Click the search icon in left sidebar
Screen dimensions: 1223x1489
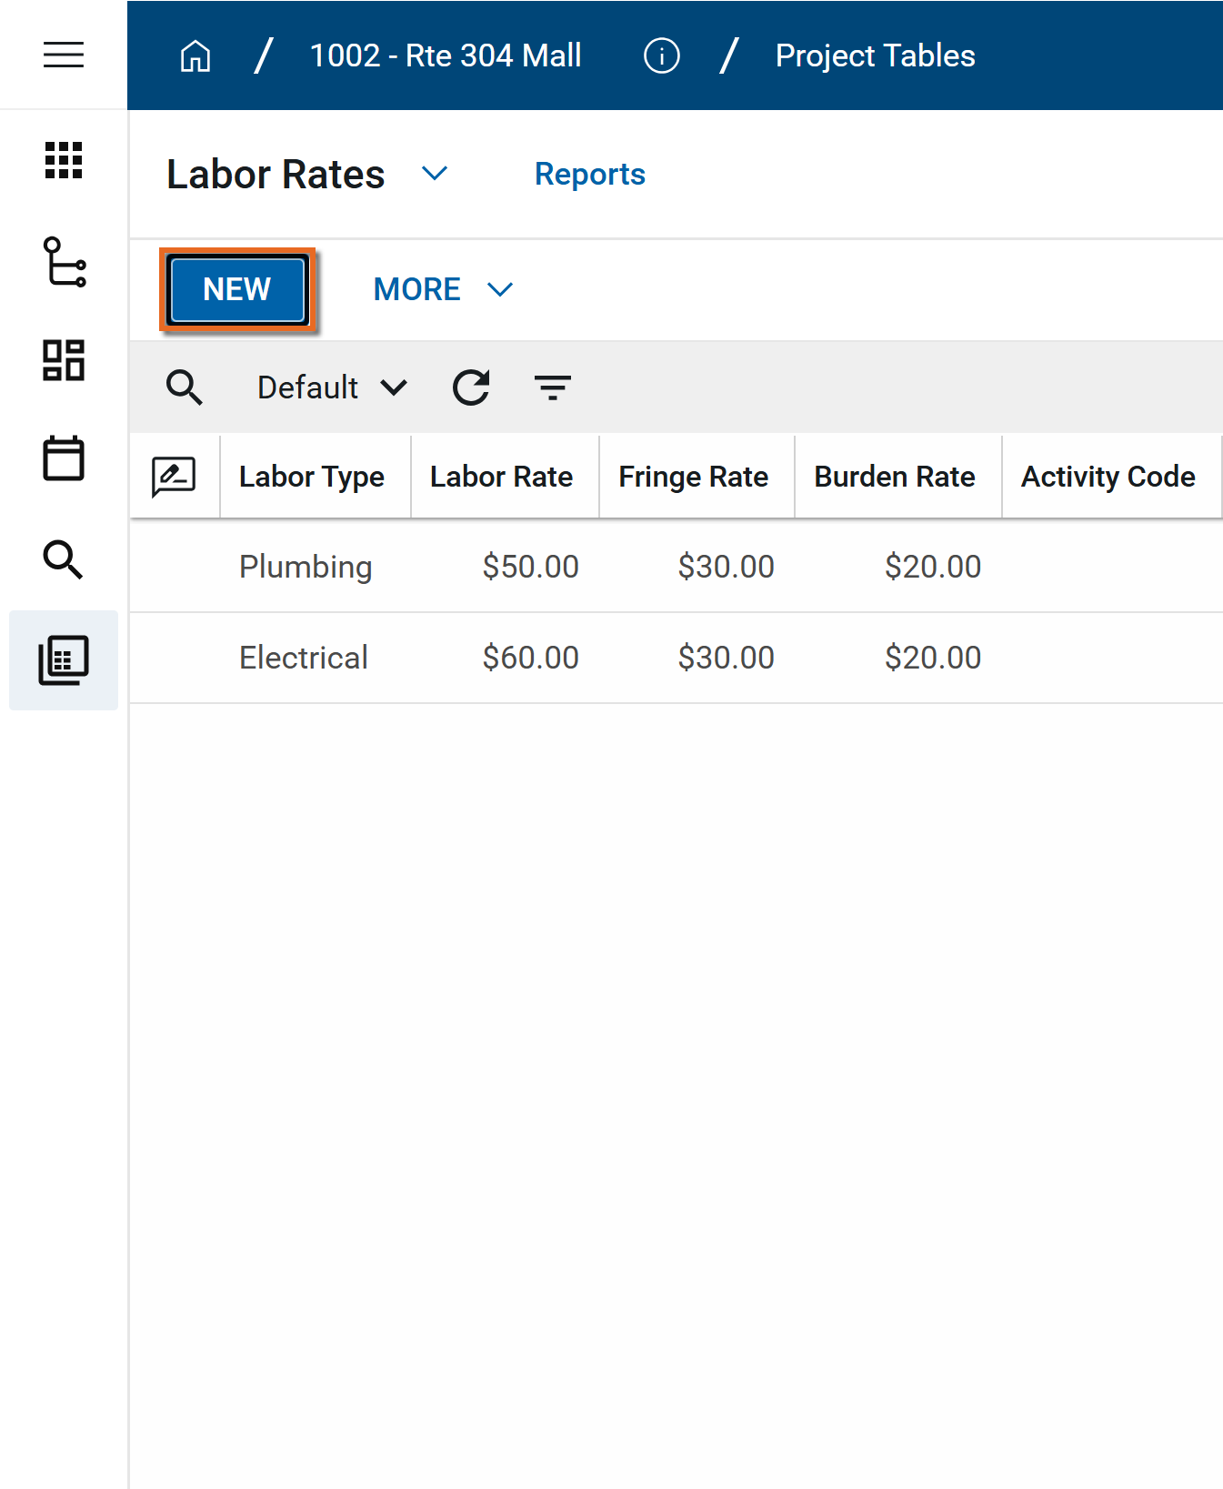[x=64, y=559]
